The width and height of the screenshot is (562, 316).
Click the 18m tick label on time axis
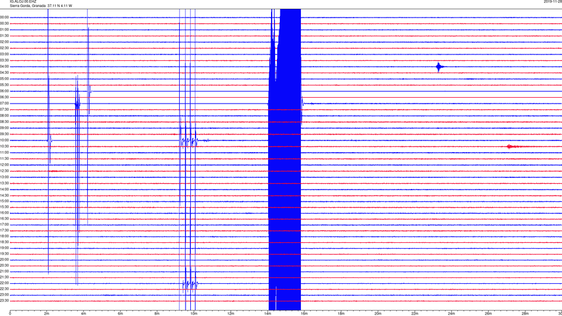(x=341, y=314)
